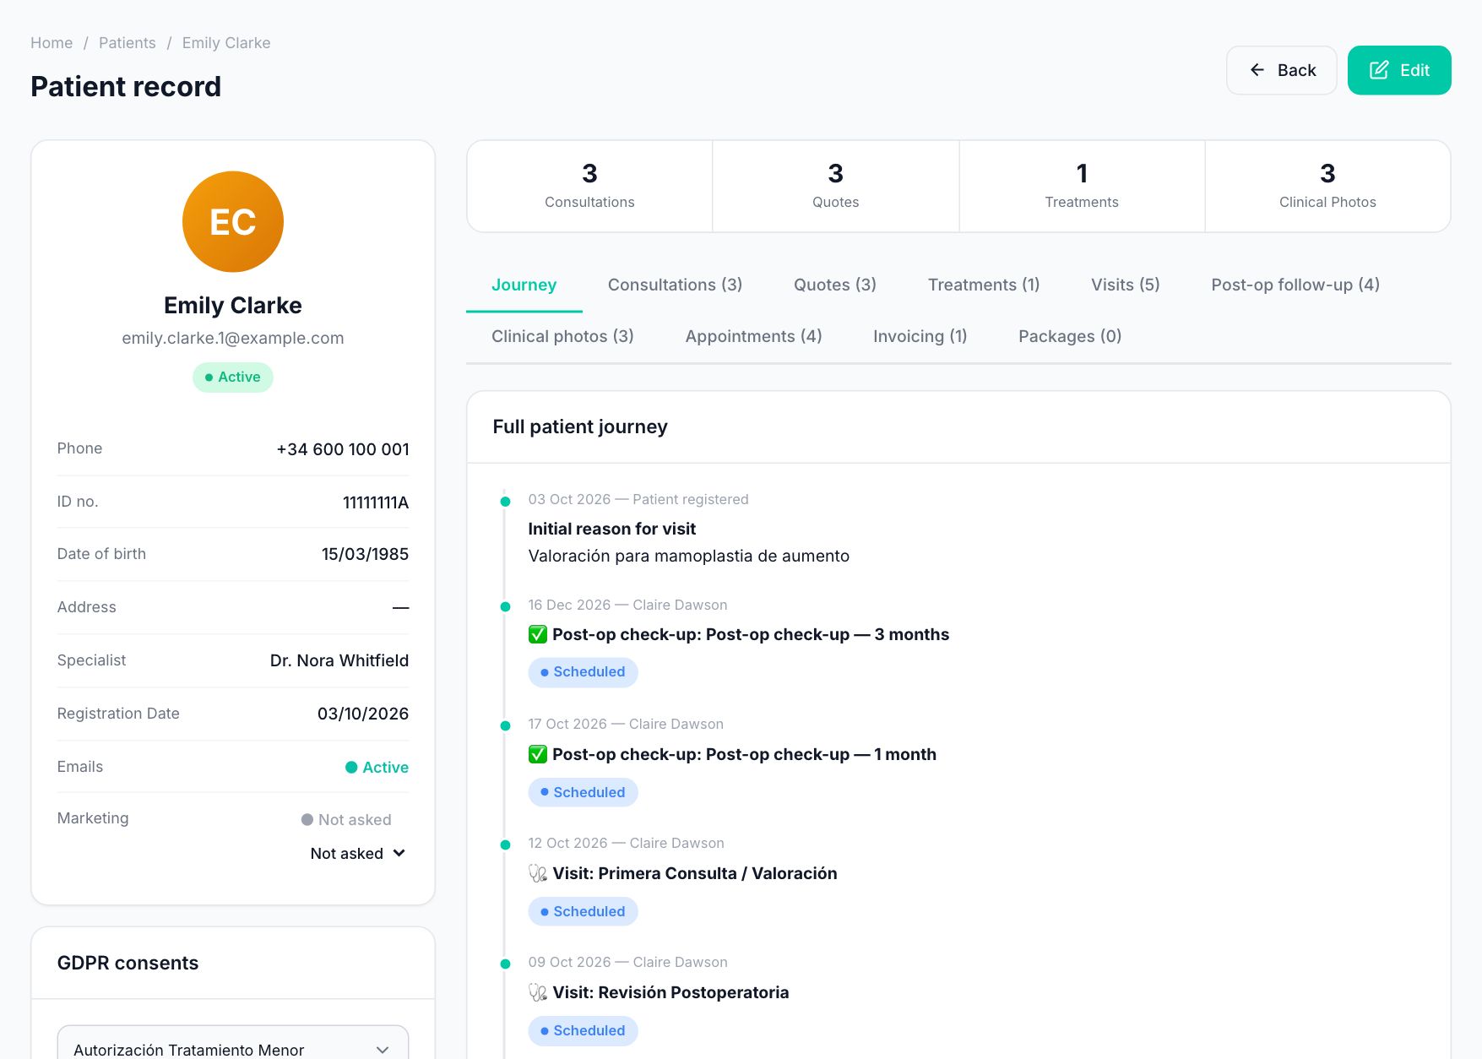The image size is (1482, 1059).
Task: Open the Clinical photos (3) tab
Action: coord(562,337)
